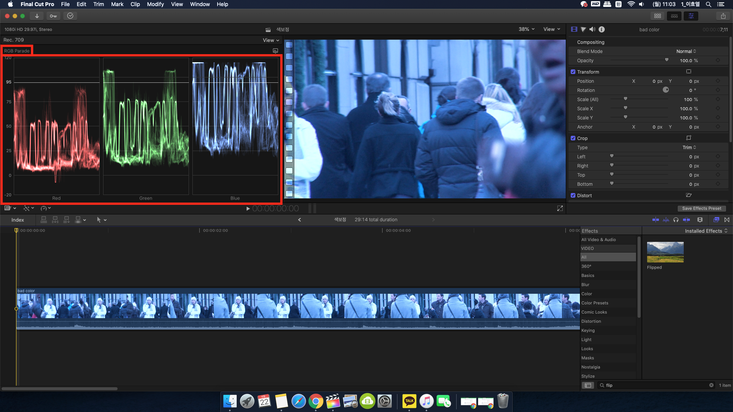Open the Audio inspector speaker icon
Viewport: 733px width, 412px height.
pyautogui.click(x=592, y=29)
